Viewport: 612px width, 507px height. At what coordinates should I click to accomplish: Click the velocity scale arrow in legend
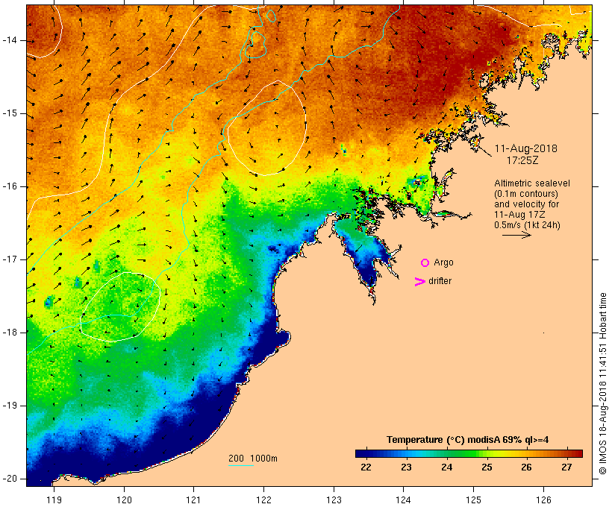click(516, 235)
